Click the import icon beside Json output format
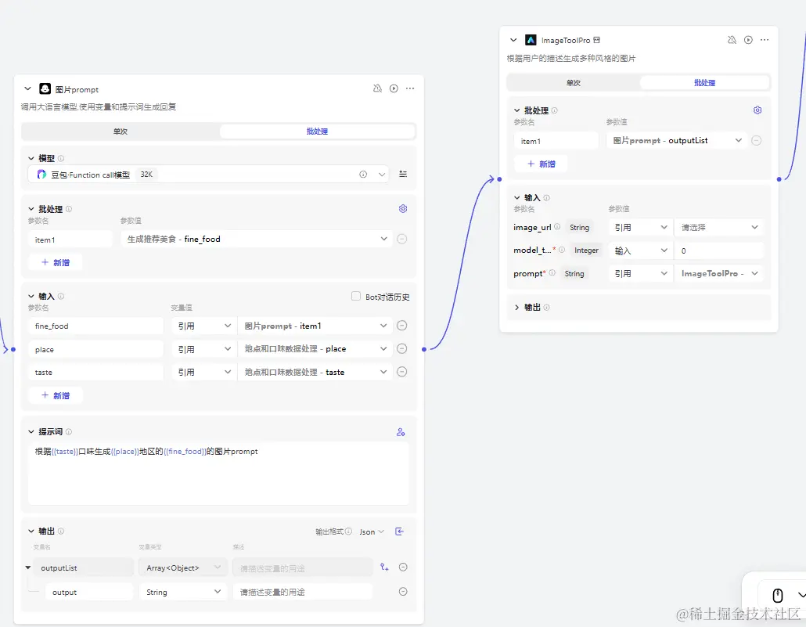The height and width of the screenshot is (627, 806). (399, 532)
